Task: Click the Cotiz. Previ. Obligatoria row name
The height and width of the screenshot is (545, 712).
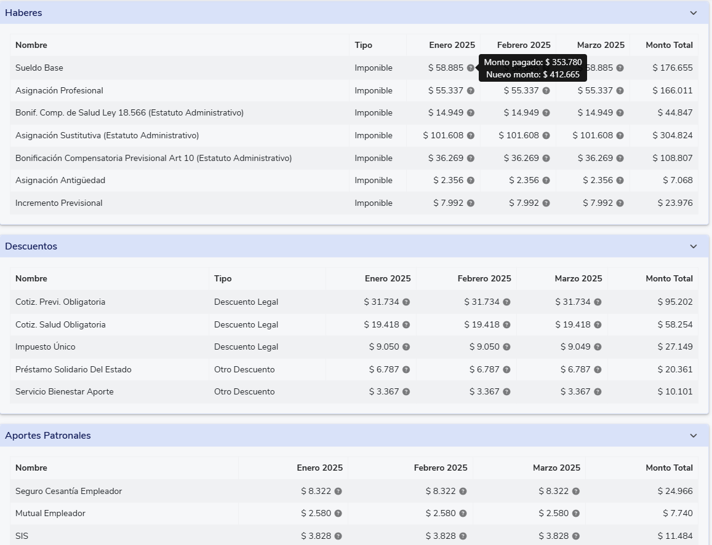Action: (60, 302)
